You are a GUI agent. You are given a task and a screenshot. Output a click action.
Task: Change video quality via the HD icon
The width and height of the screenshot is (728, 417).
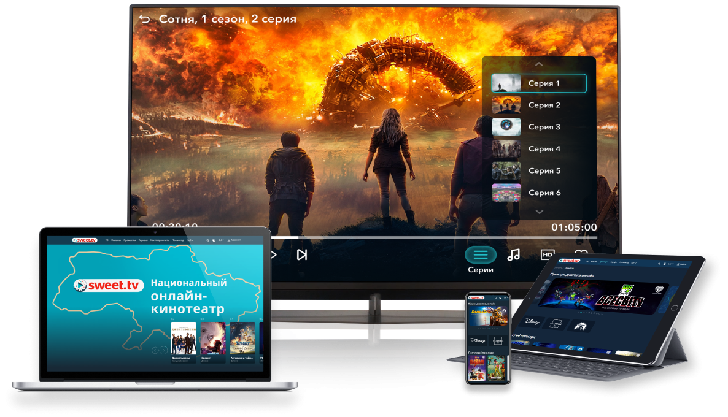(x=548, y=254)
